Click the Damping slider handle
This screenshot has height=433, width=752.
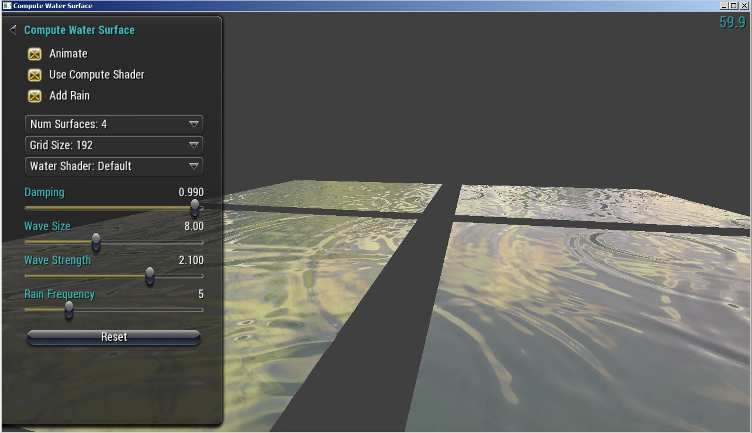[195, 208]
